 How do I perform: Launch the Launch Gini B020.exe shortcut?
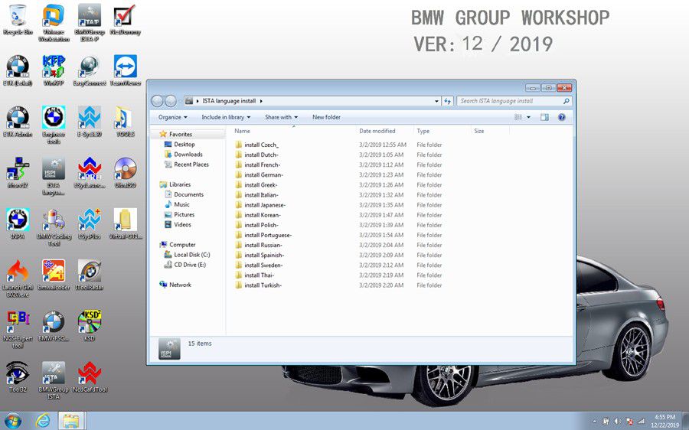[18, 278]
